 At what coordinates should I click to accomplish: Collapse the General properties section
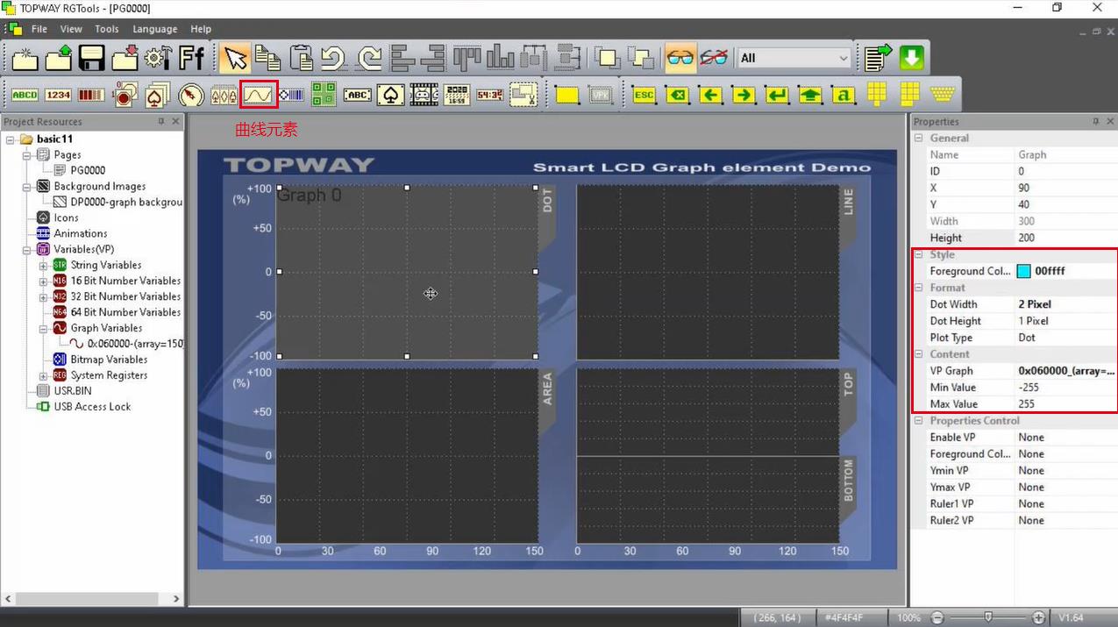click(919, 138)
